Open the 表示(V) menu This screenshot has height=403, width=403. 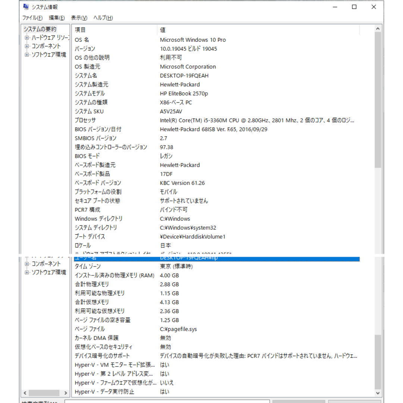coord(79,18)
